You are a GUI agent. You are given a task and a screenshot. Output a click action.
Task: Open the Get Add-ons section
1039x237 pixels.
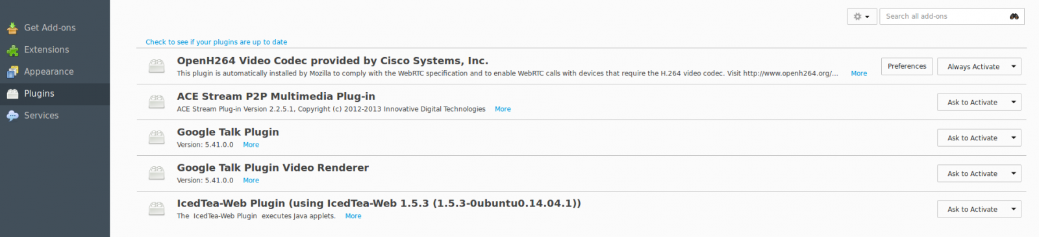pyautogui.click(x=55, y=28)
